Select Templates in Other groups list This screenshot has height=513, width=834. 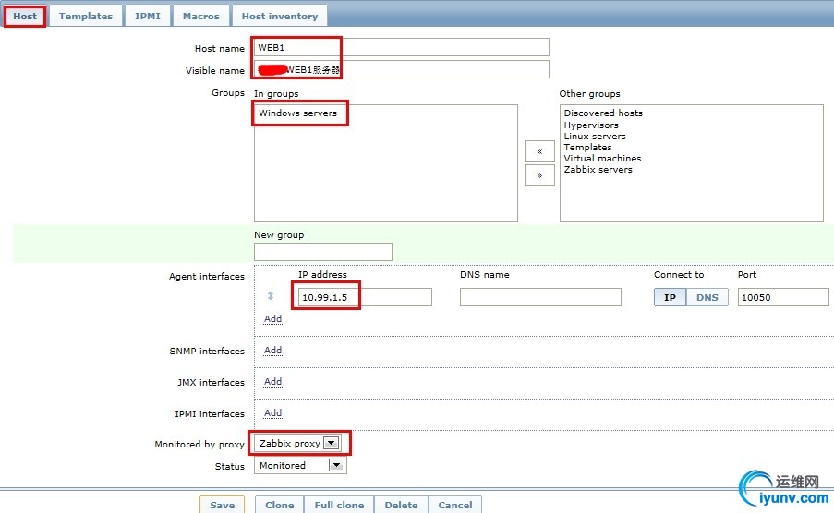point(587,148)
